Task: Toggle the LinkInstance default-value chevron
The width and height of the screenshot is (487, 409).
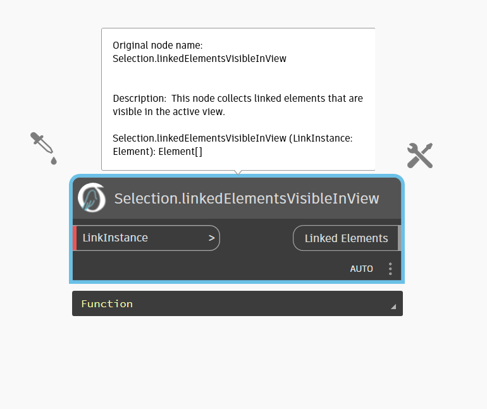Action: point(211,238)
